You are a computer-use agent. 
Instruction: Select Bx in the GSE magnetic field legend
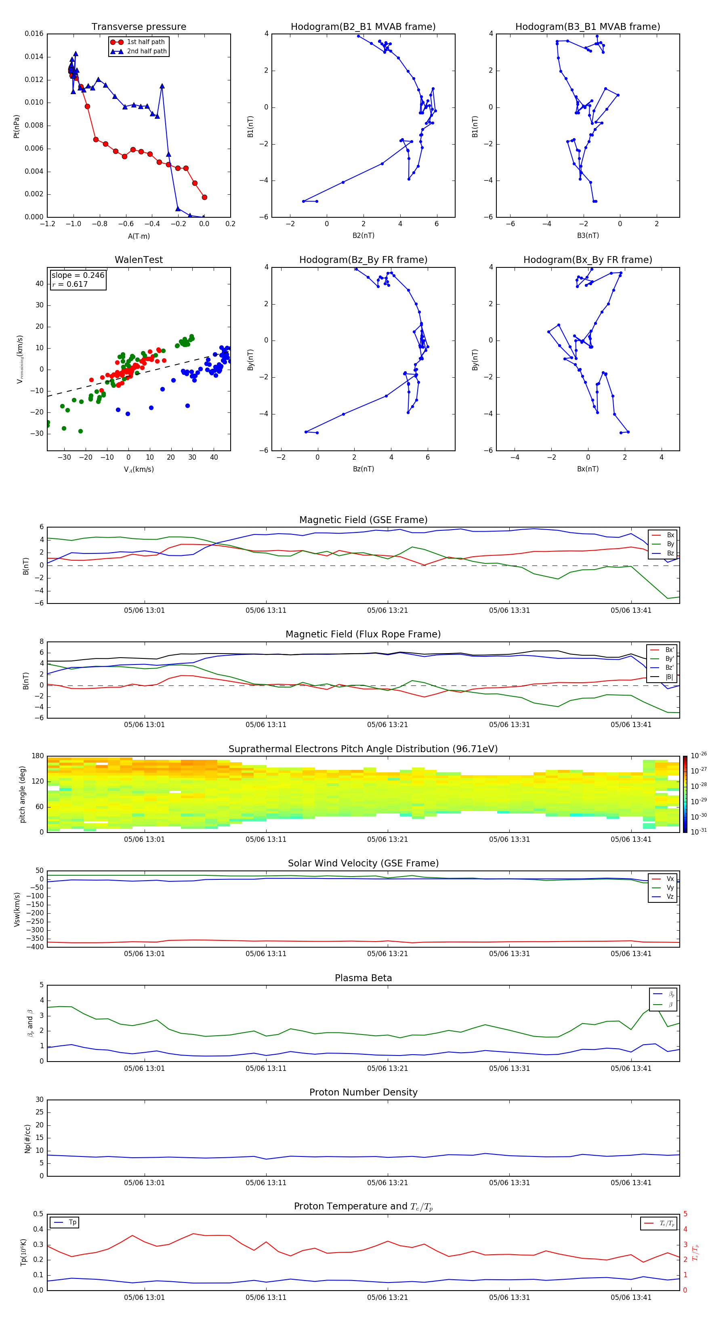[x=663, y=535]
